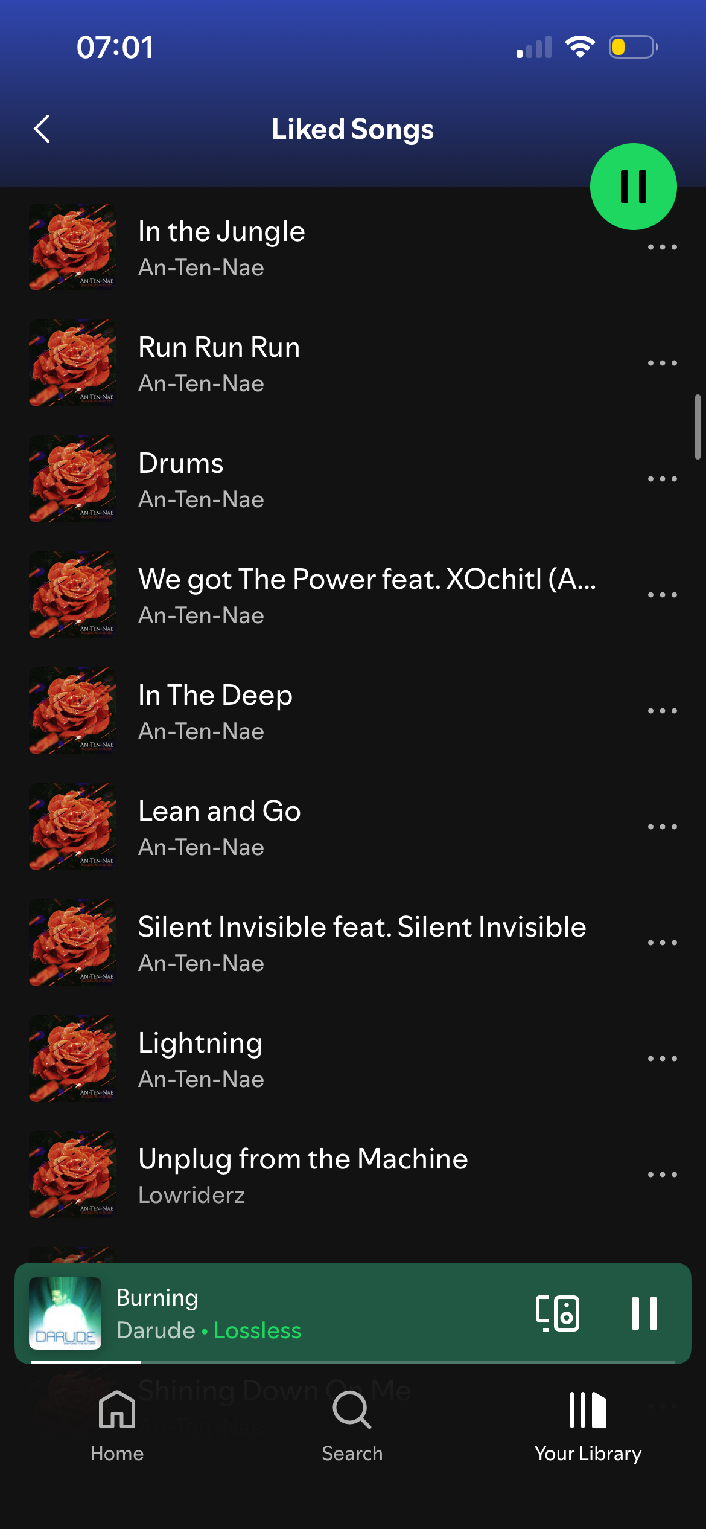Open more options for Drums

(x=662, y=479)
